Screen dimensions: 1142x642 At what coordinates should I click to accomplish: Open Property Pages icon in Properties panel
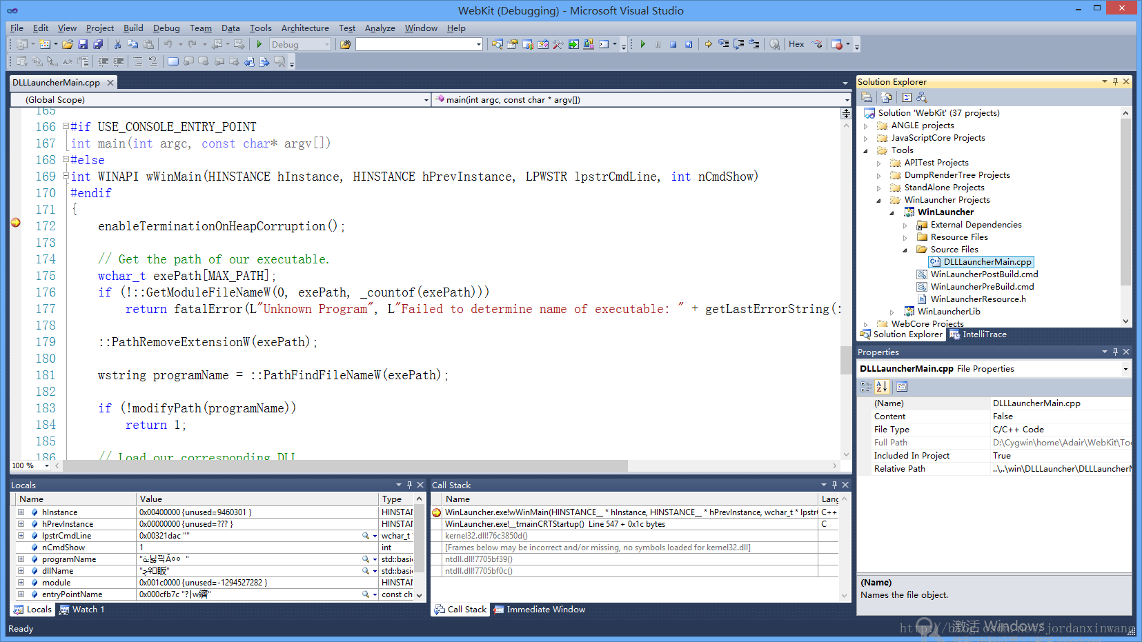902,387
